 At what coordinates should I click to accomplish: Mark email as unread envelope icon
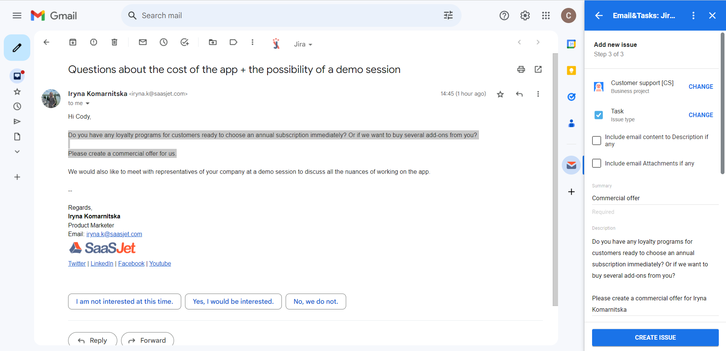pyautogui.click(x=143, y=42)
